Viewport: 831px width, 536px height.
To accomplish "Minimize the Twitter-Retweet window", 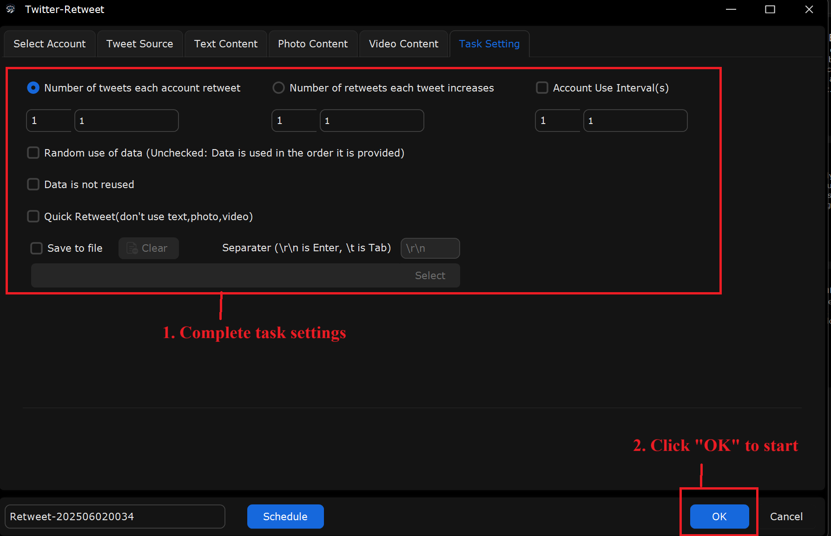I will point(731,9).
